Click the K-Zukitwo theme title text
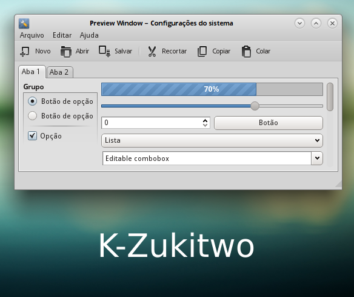This screenshot has height=297, width=354. click(x=177, y=246)
